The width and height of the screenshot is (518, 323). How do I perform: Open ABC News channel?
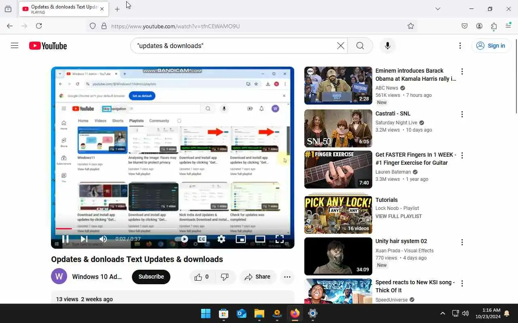coord(387,88)
